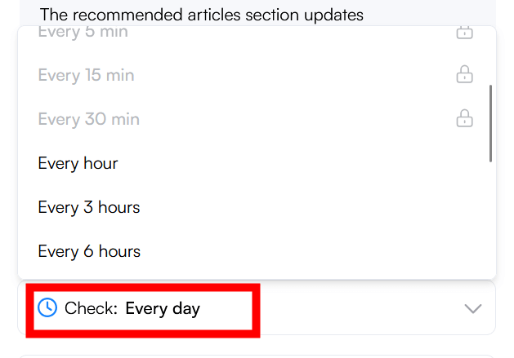Click the Every day selected value
Viewport: 514px width, 358px height.
(163, 308)
